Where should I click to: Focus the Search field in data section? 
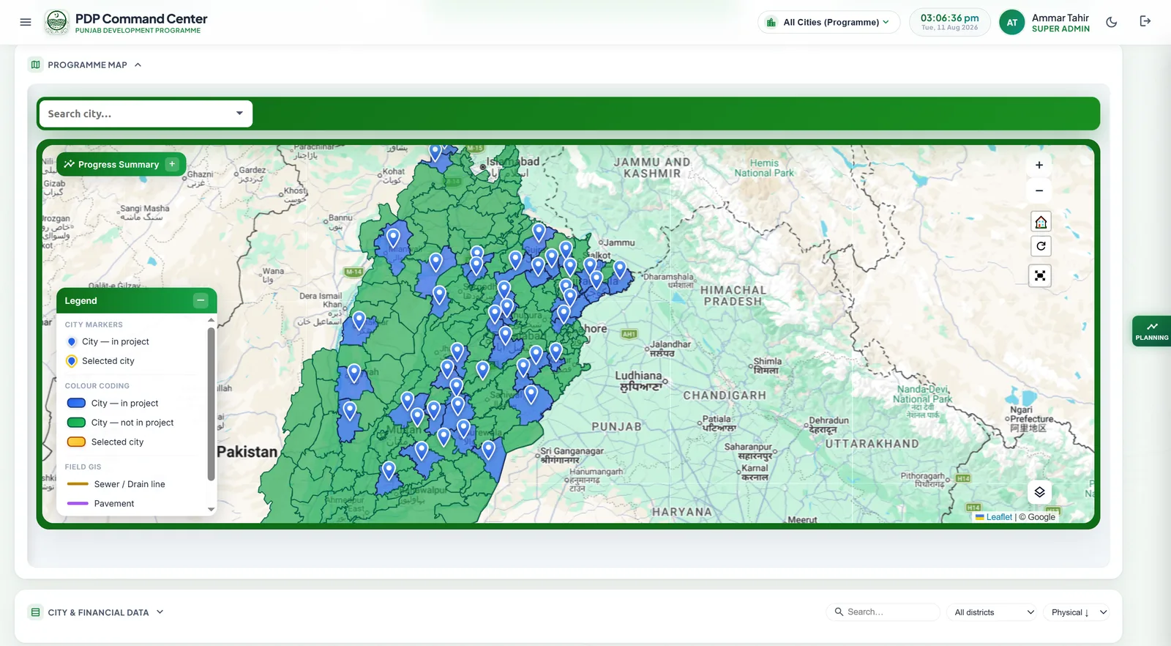(x=883, y=612)
